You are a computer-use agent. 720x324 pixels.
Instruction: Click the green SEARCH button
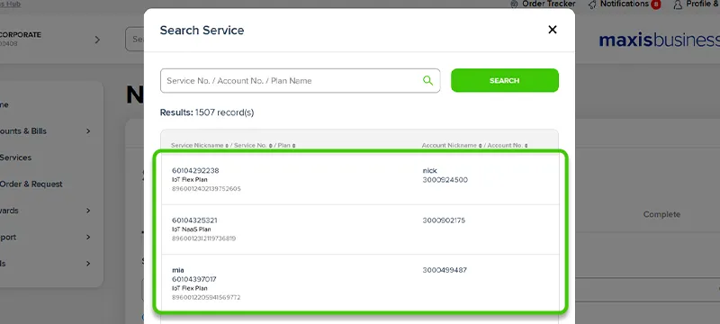coord(505,80)
